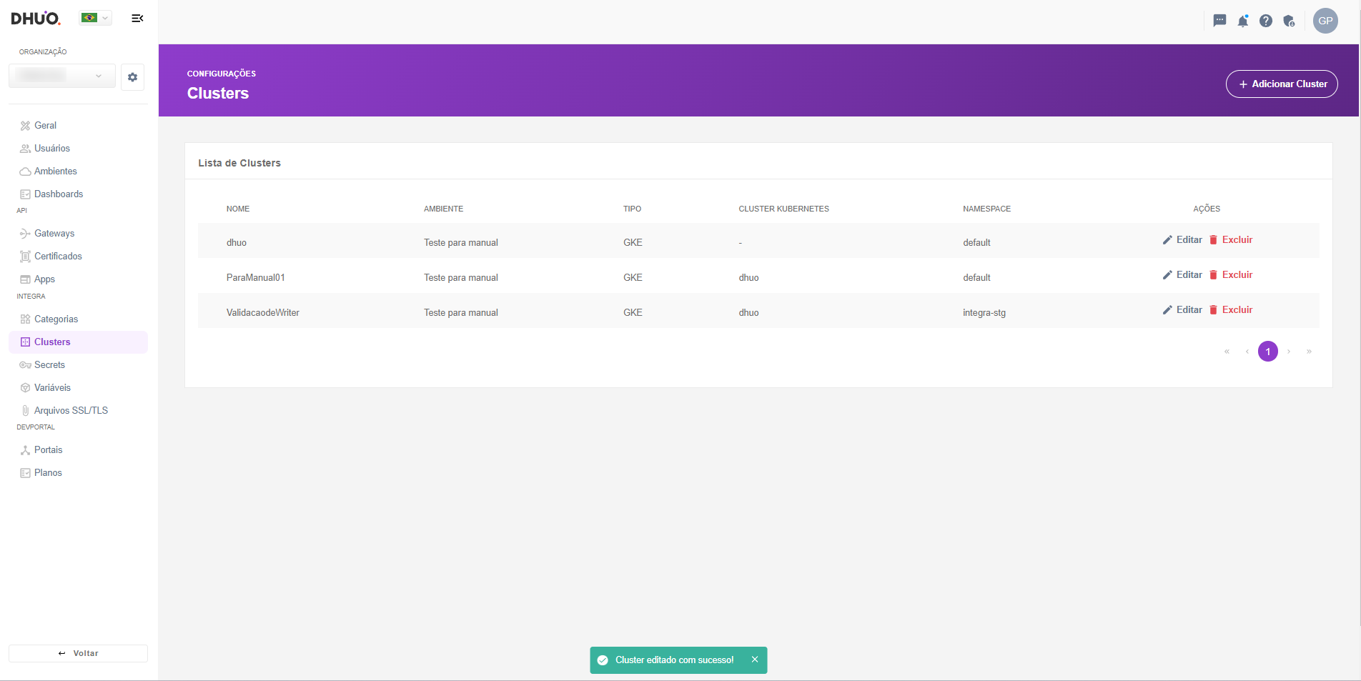Go to next page arrow
The height and width of the screenshot is (681, 1361).
pyautogui.click(x=1289, y=352)
